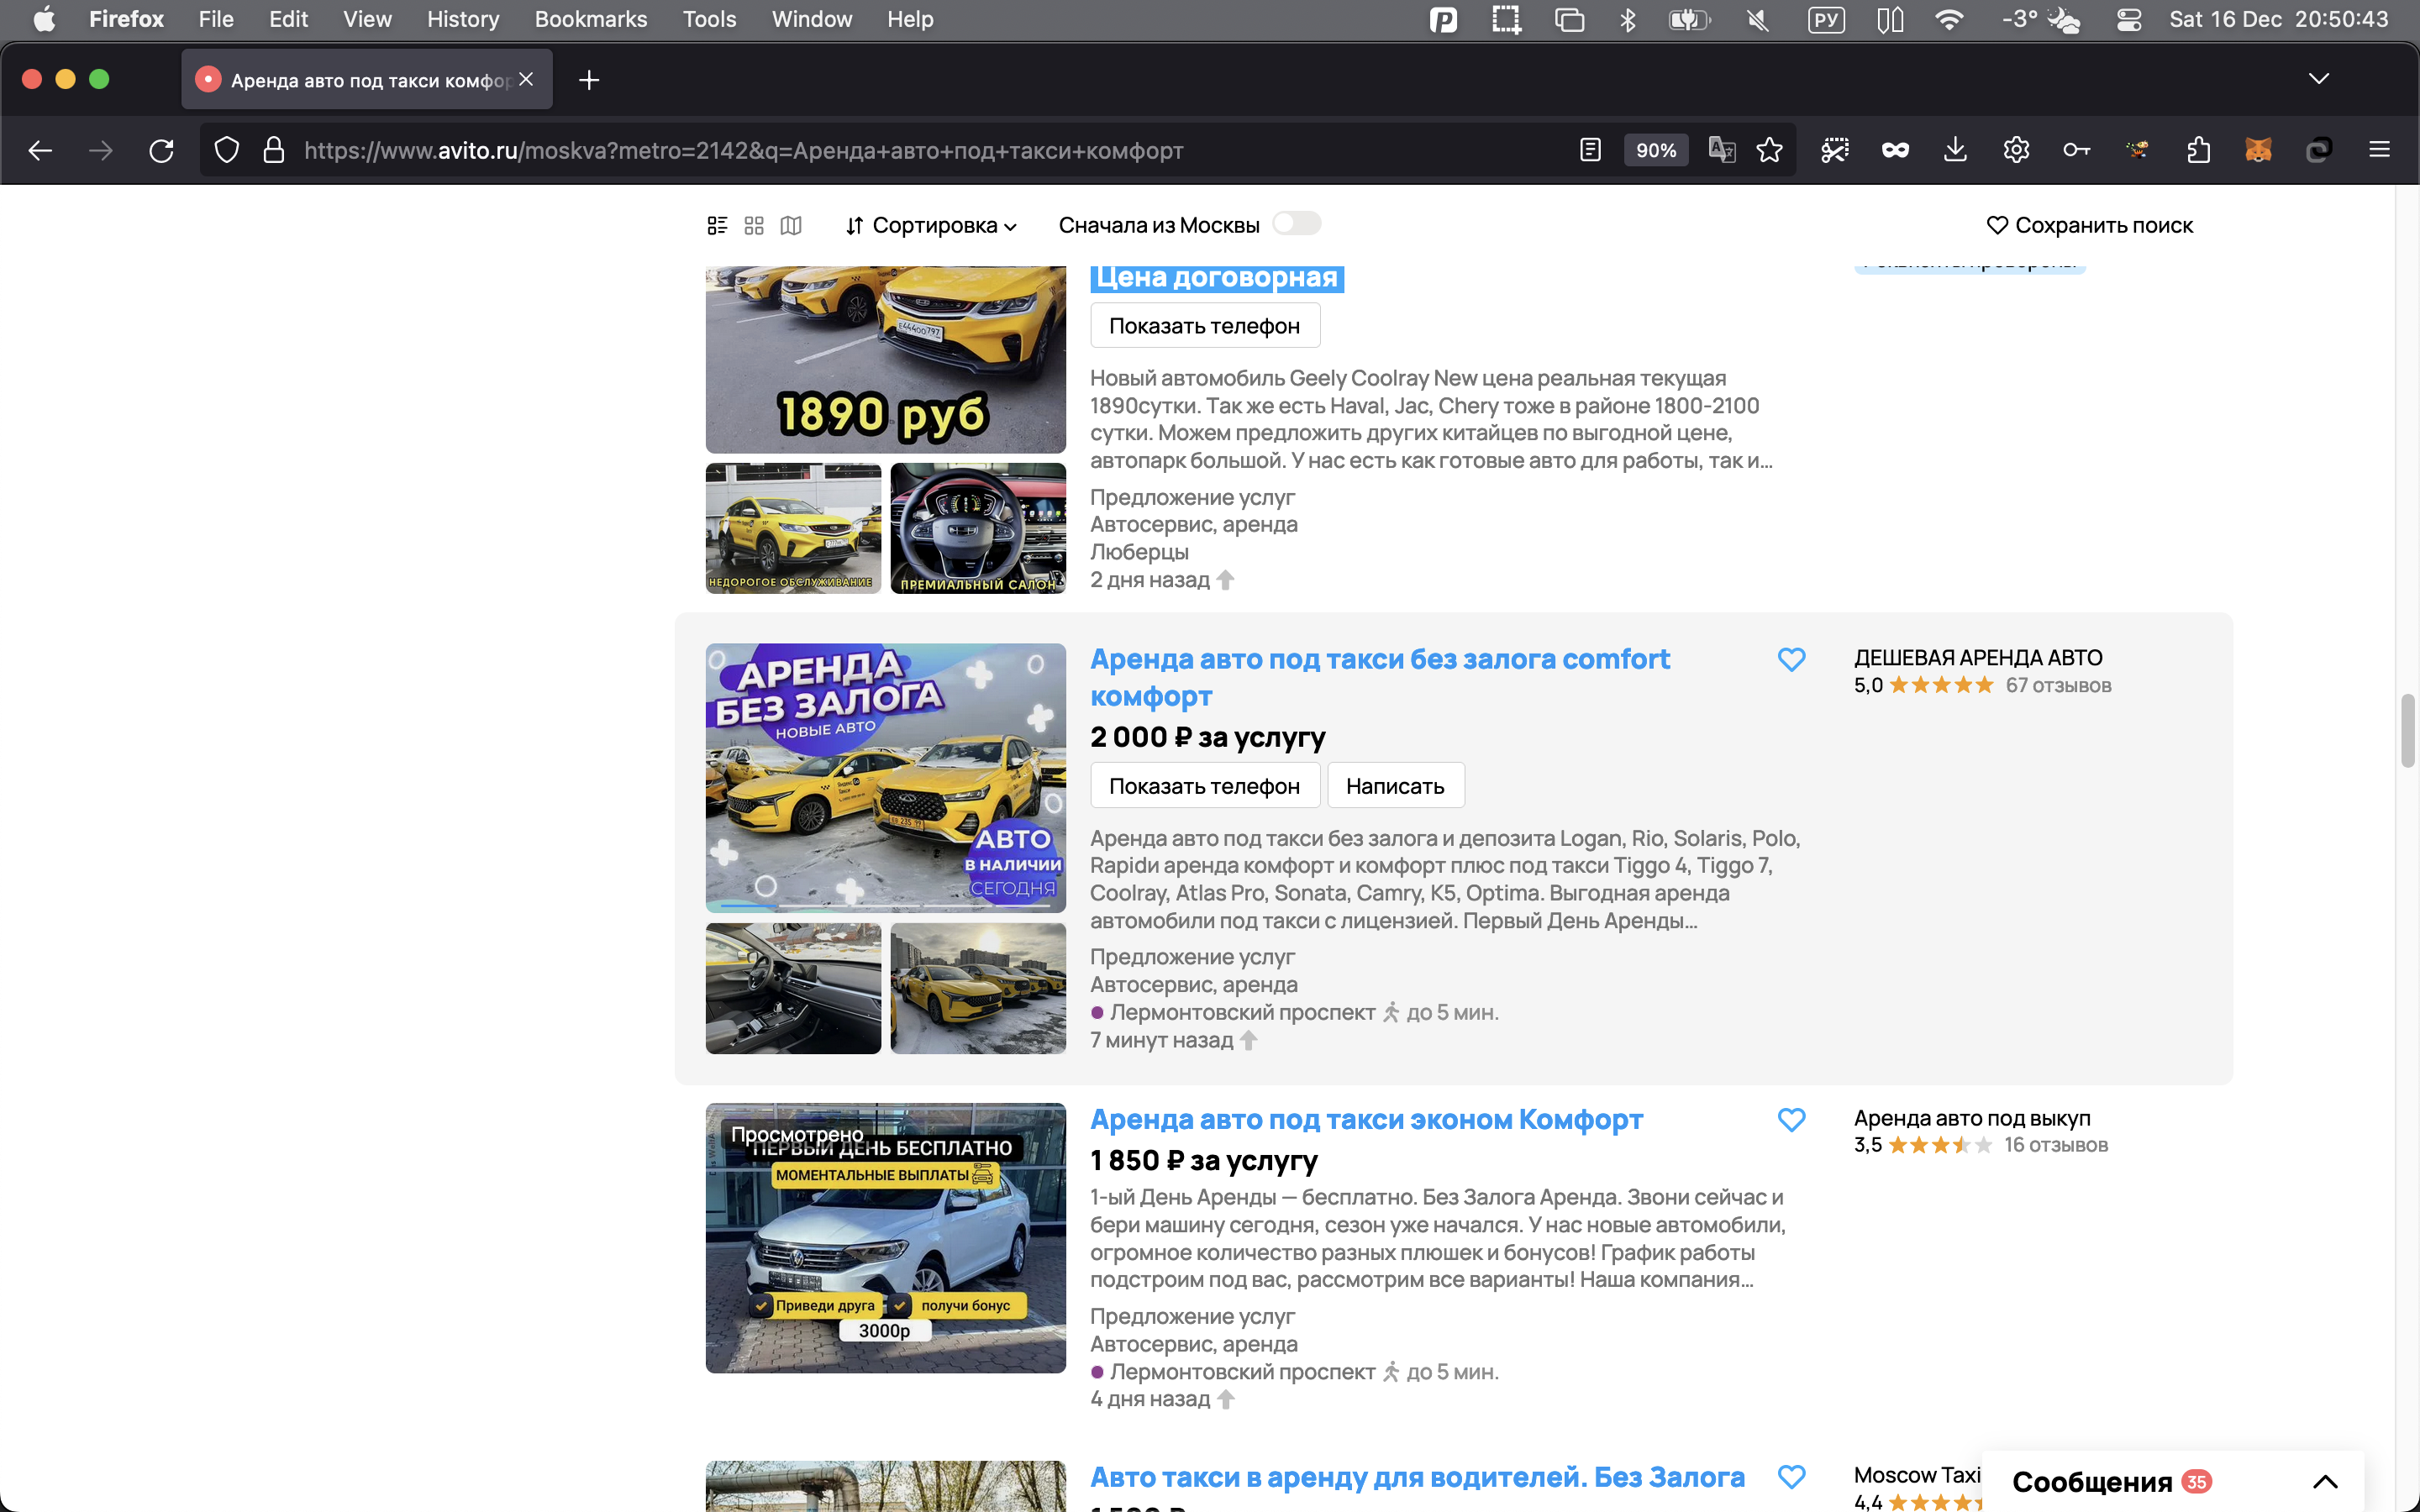
Task: Open a new browser tab
Action: coord(589,80)
